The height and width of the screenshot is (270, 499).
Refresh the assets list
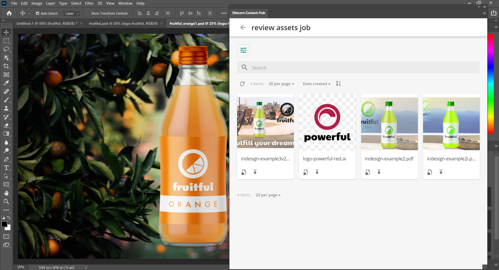pyautogui.click(x=242, y=84)
